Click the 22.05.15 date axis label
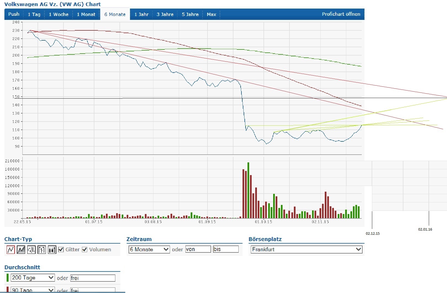The image size is (447, 293). click(x=22, y=222)
